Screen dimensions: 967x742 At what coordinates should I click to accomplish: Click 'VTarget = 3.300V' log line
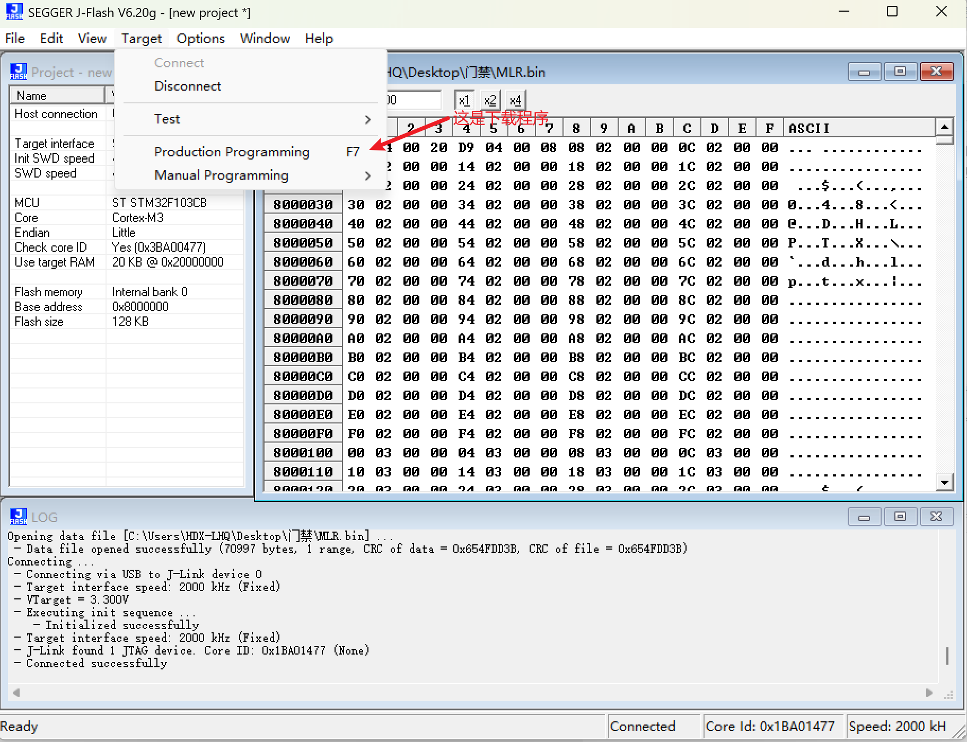coord(77,600)
